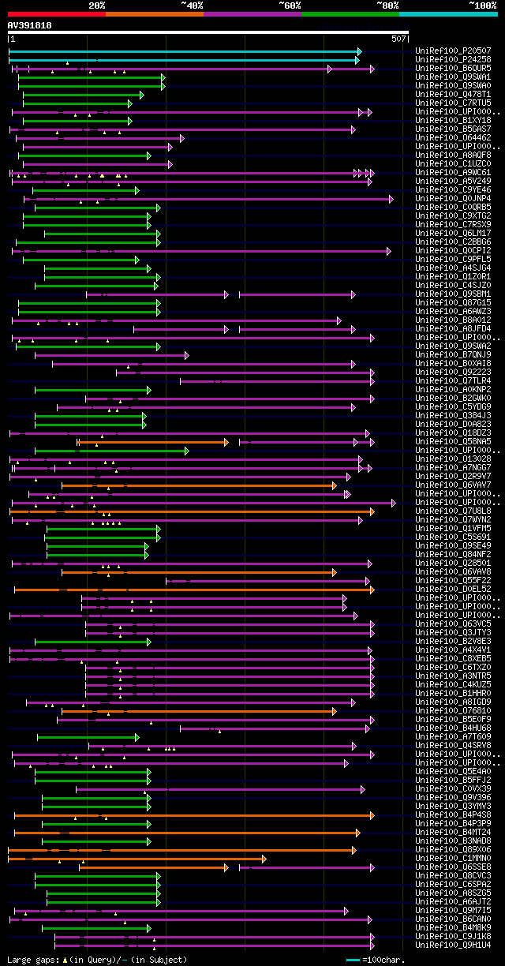Select hit label UniRef100_A7T609
This screenshot has width=505, height=966.
pyautogui.click(x=453, y=736)
